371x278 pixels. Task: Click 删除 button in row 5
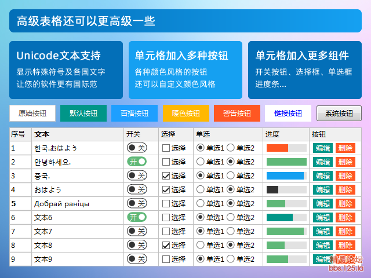[345, 203]
